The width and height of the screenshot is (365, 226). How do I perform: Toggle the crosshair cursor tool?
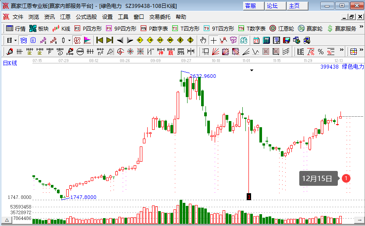point(213,40)
